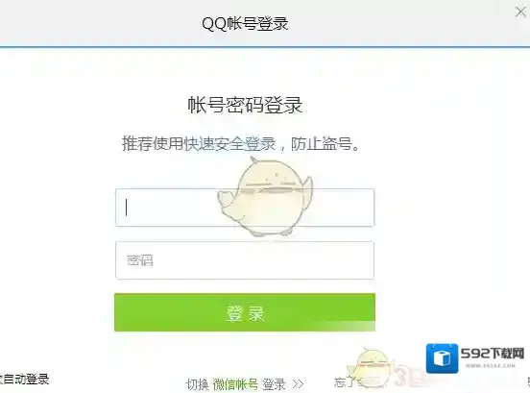Image resolution: width=530 pixels, height=393 pixels.
Task: Click the 592下载网 watermark text
Action: [493, 354]
